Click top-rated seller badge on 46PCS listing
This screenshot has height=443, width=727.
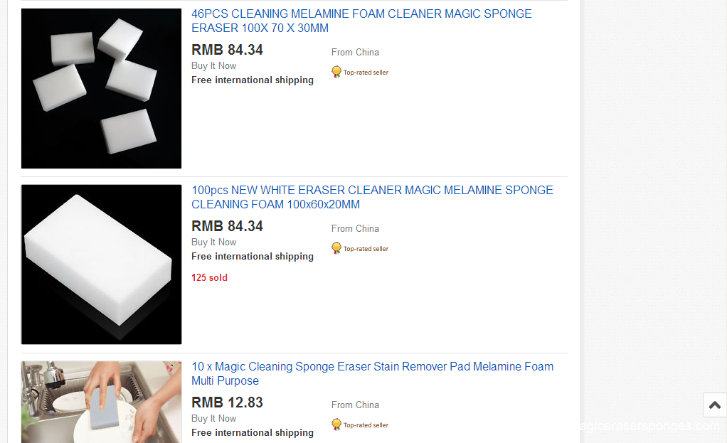(x=336, y=72)
